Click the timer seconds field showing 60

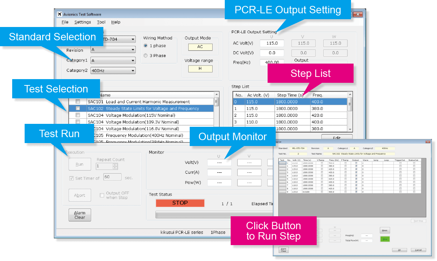(112, 177)
